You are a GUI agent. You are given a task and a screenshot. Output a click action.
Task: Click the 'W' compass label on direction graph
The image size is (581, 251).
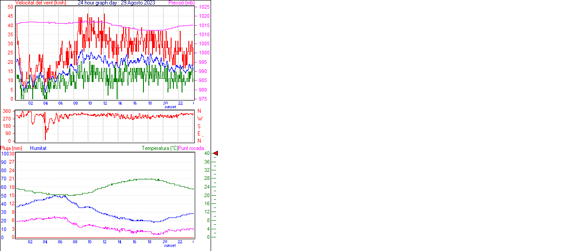coord(199,119)
